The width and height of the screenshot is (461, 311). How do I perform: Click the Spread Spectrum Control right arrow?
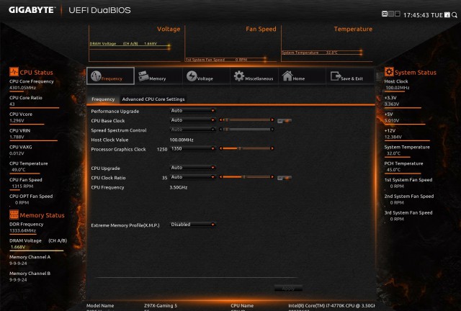(272, 130)
